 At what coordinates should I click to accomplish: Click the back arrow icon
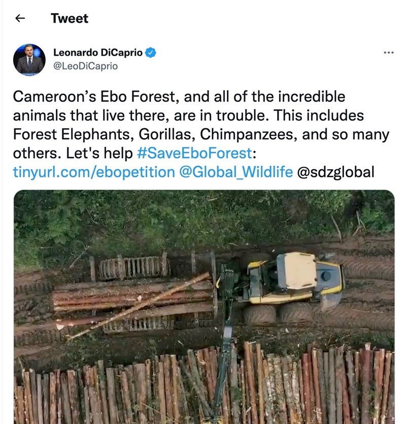point(20,18)
